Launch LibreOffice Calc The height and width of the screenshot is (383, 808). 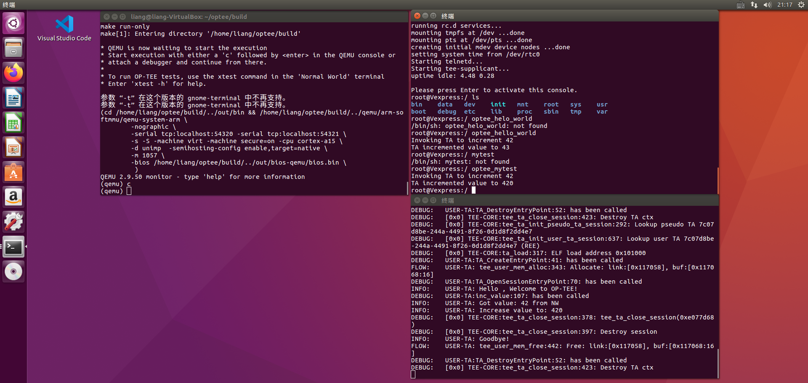click(x=13, y=122)
